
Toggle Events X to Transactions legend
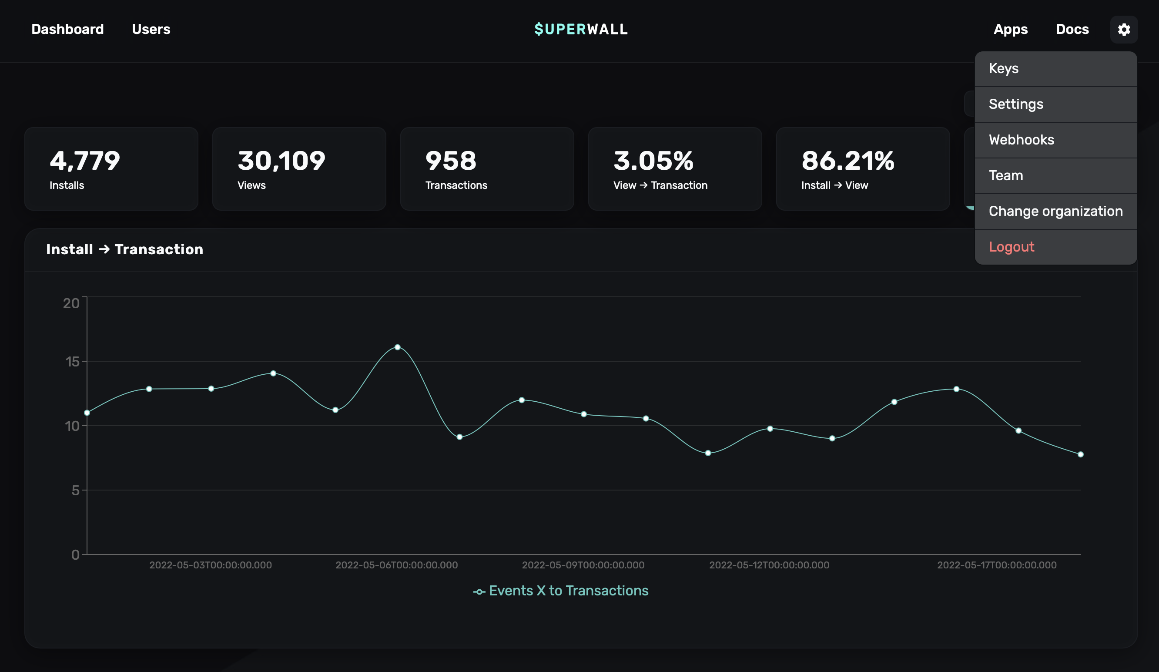click(561, 591)
